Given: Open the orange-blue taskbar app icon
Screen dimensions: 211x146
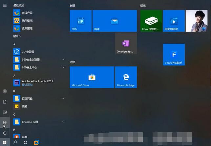Looking at the screenshot, I should pyautogui.click(x=36, y=142).
